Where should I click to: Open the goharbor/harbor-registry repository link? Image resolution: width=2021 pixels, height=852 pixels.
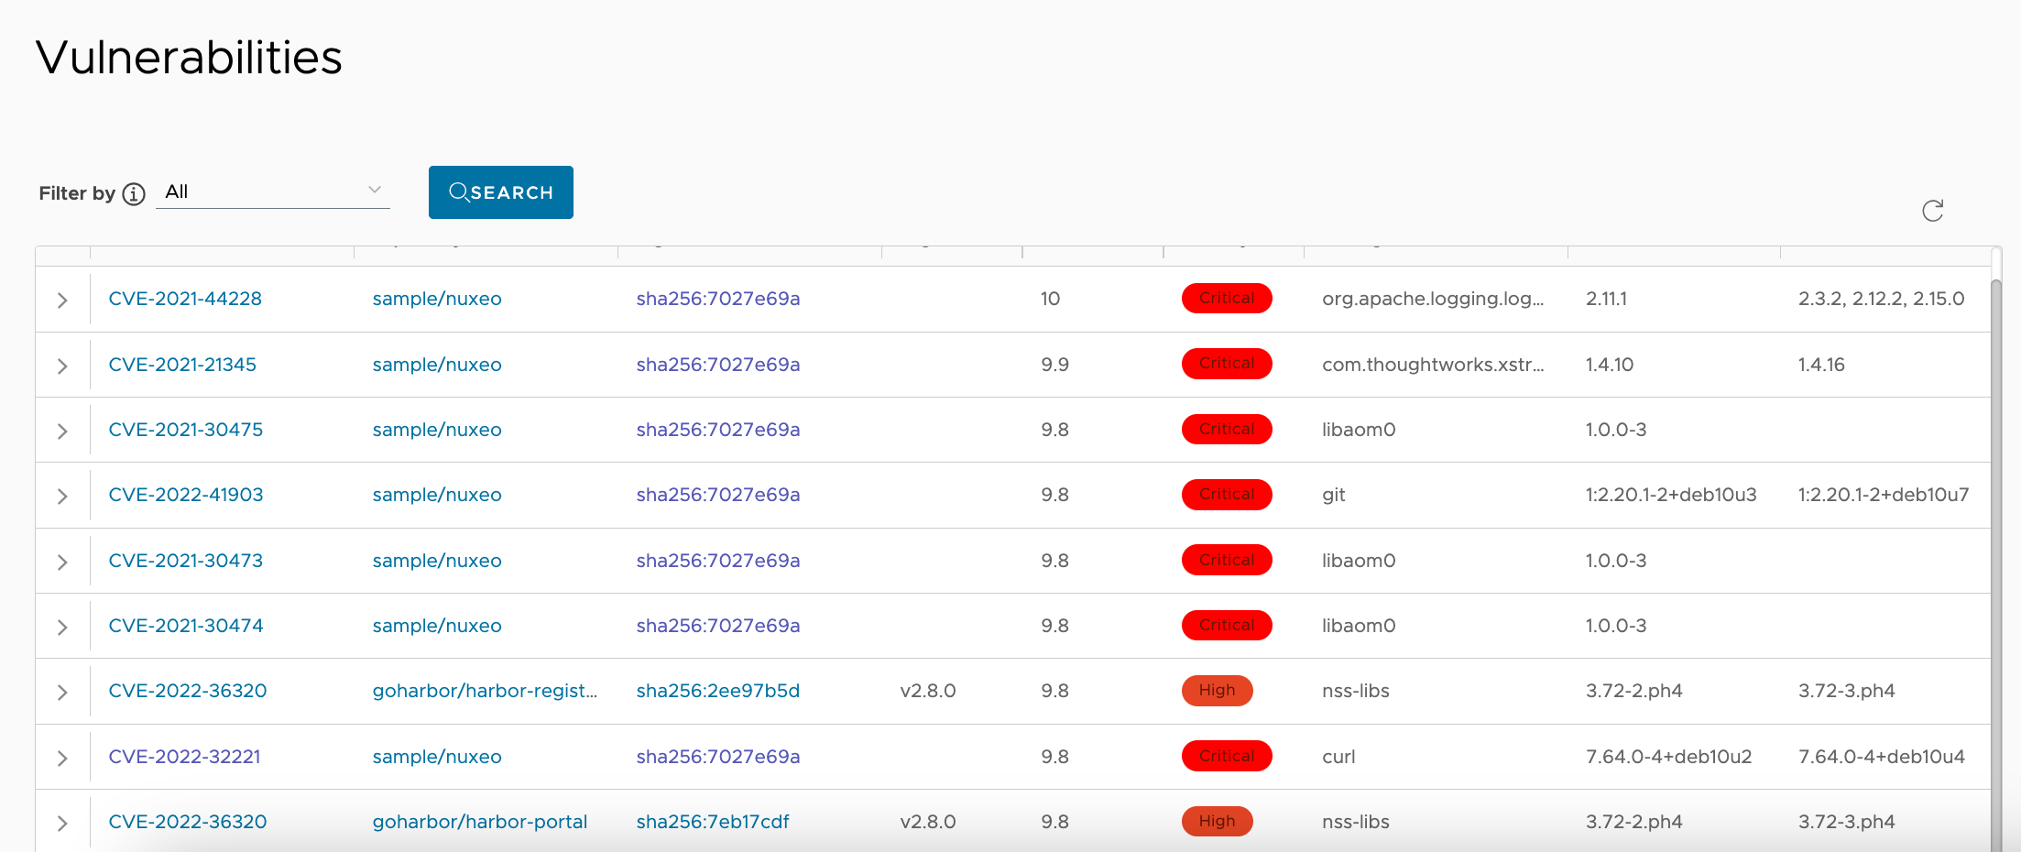click(x=486, y=691)
